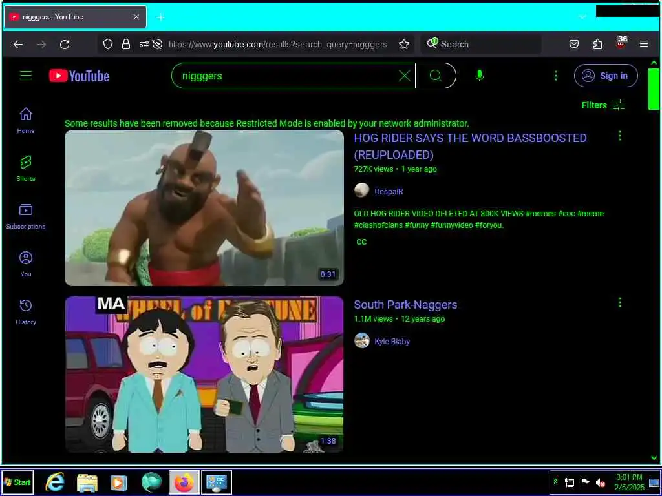Open the Hog Rider video thumbnail
The width and height of the screenshot is (662, 496).
click(x=204, y=208)
